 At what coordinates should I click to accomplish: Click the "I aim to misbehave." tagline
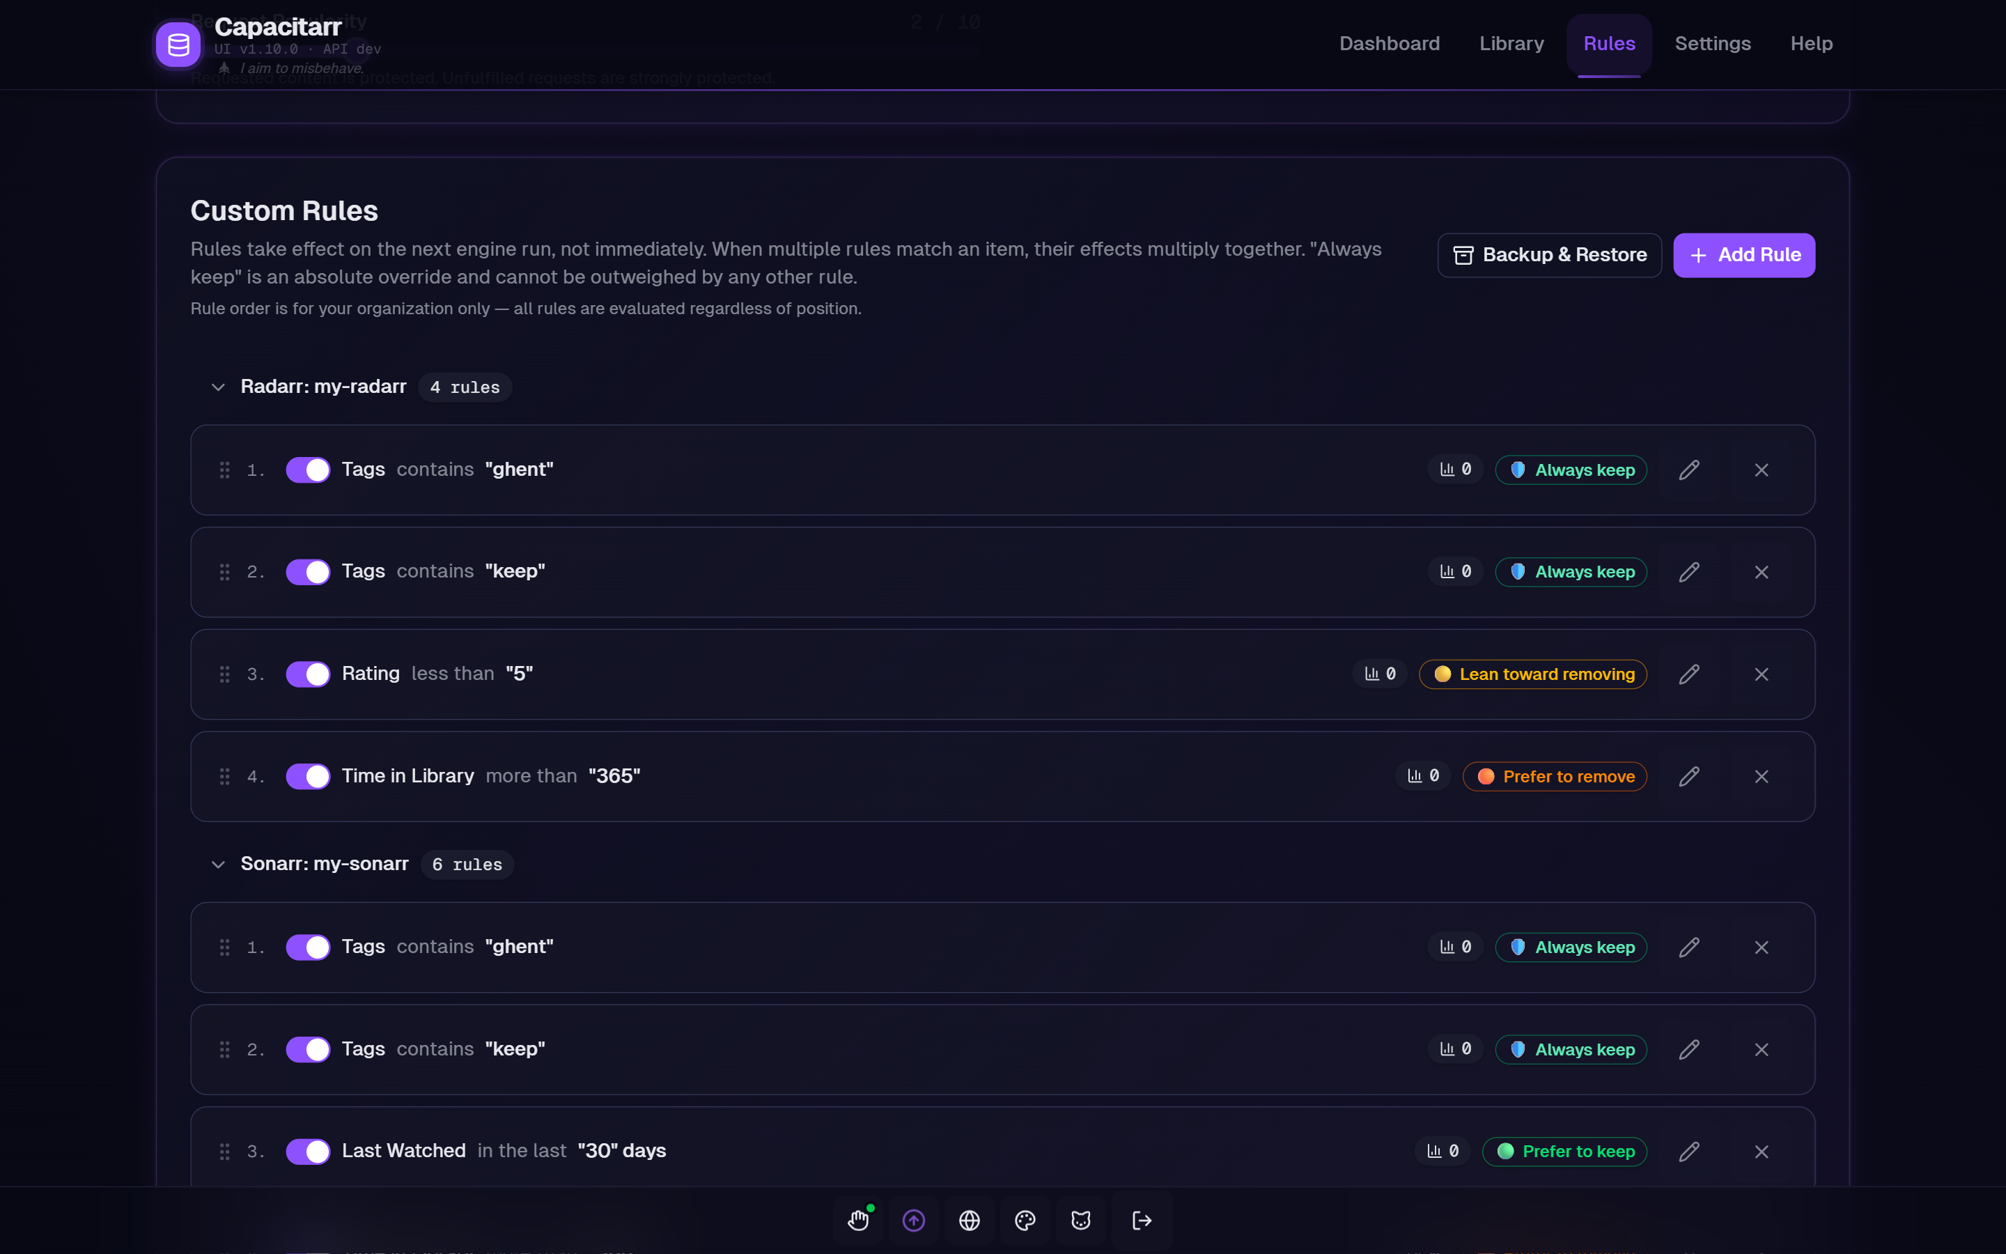coord(302,68)
